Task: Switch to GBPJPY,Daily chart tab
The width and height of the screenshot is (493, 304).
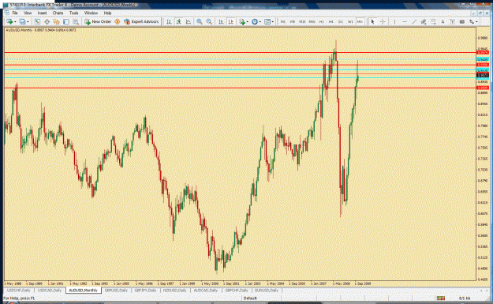Action: tap(145, 290)
